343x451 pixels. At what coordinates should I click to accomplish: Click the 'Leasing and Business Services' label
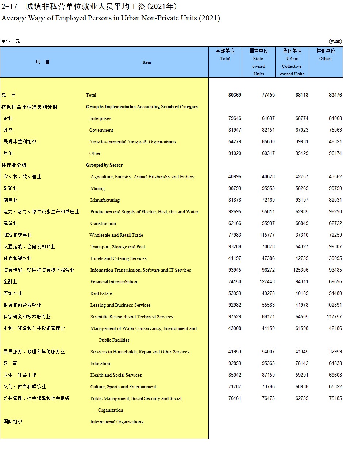120,305
